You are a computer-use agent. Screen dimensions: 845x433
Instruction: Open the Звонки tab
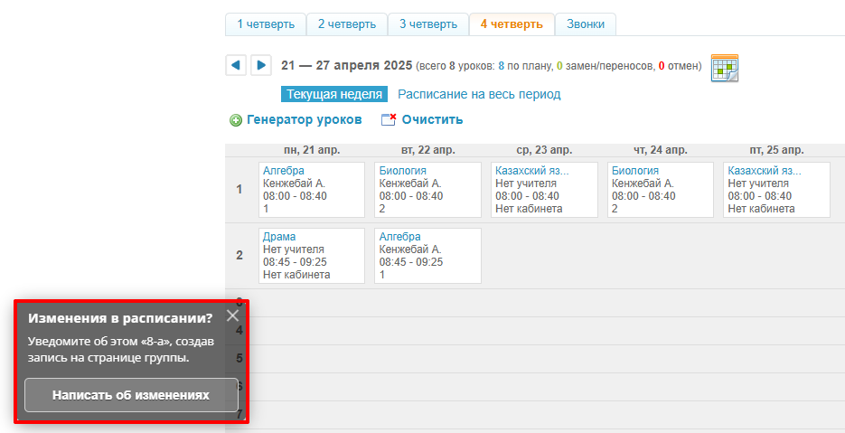point(585,24)
